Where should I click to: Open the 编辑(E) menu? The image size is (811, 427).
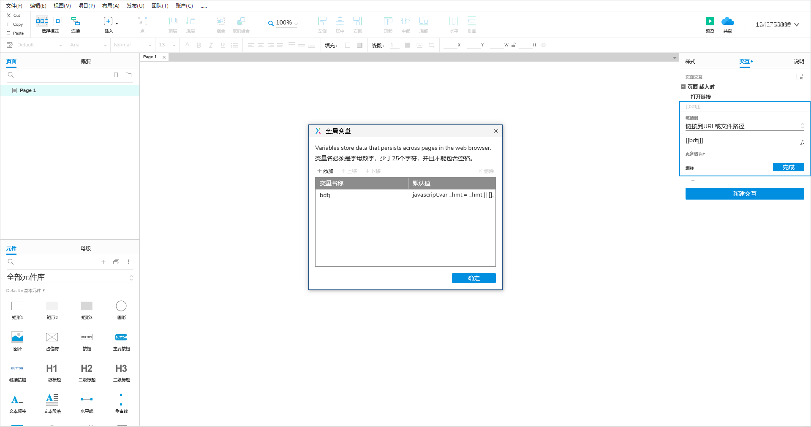coord(38,6)
